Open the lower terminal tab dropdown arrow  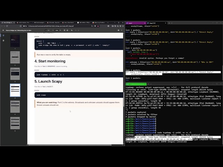coord(151,84)
